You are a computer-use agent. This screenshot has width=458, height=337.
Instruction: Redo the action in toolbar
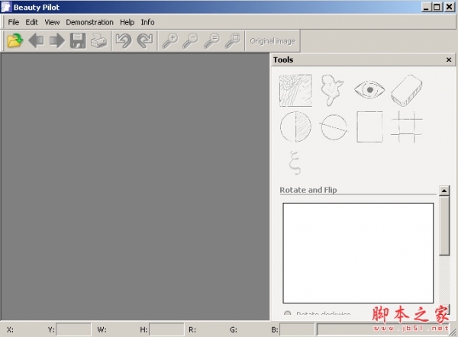click(145, 40)
